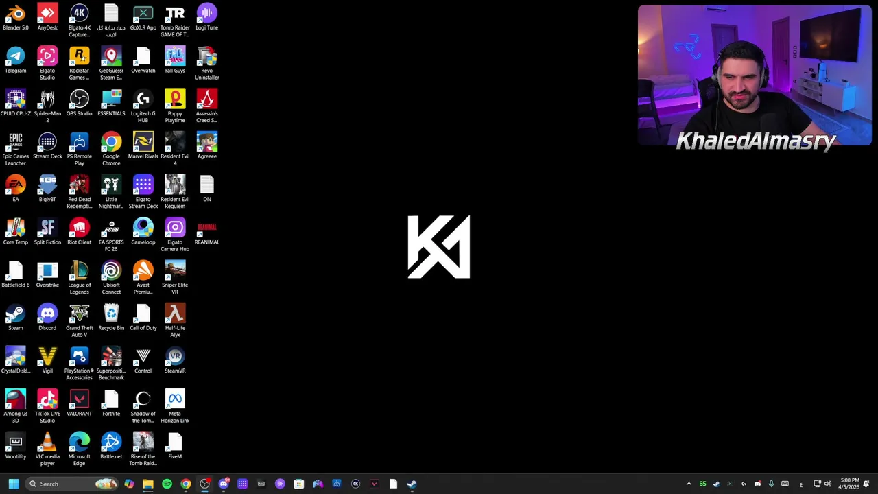Image resolution: width=878 pixels, height=494 pixels.
Task: Select the FiveM file on the desktop
Action: click(175, 446)
